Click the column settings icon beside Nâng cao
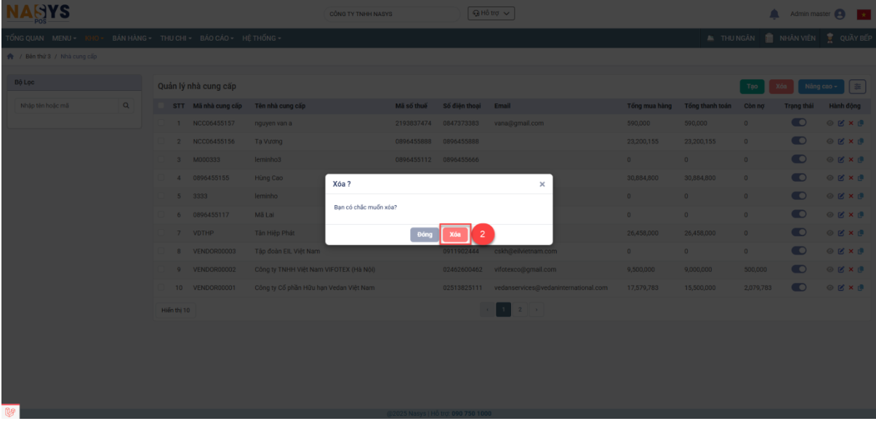The width and height of the screenshot is (876, 421). (859, 87)
